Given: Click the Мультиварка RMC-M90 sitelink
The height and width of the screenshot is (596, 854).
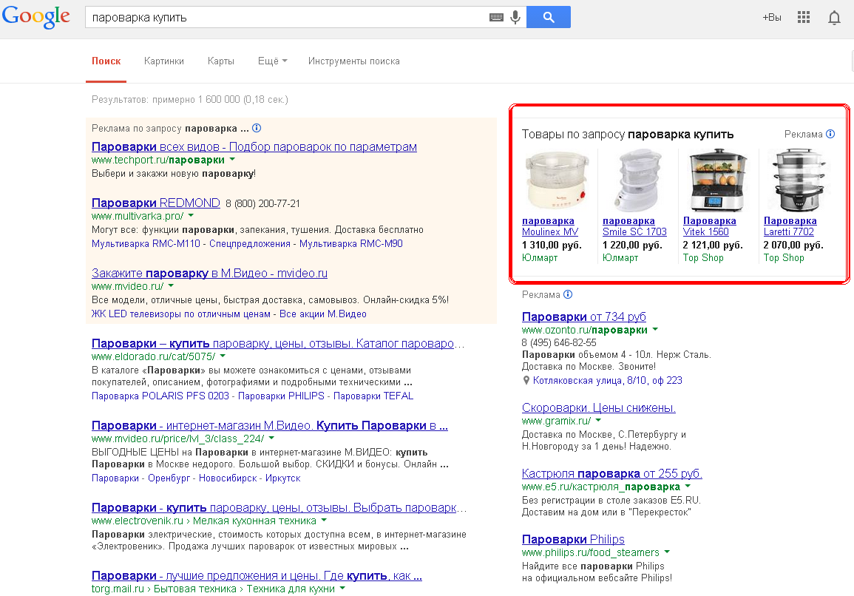Looking at the screenshot, I should 351,243.
